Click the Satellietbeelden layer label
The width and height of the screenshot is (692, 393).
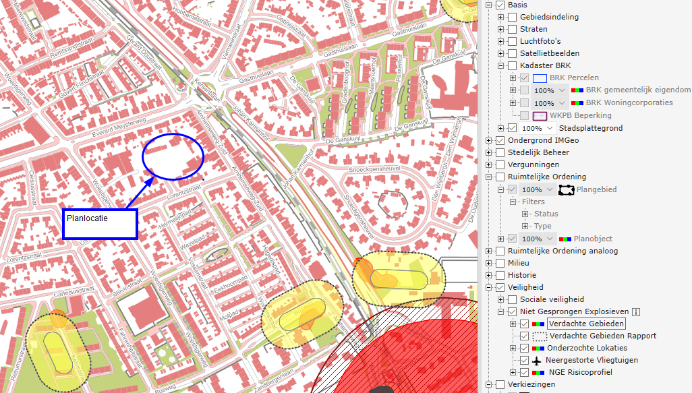pyautogui.click(x=550, y=53)
